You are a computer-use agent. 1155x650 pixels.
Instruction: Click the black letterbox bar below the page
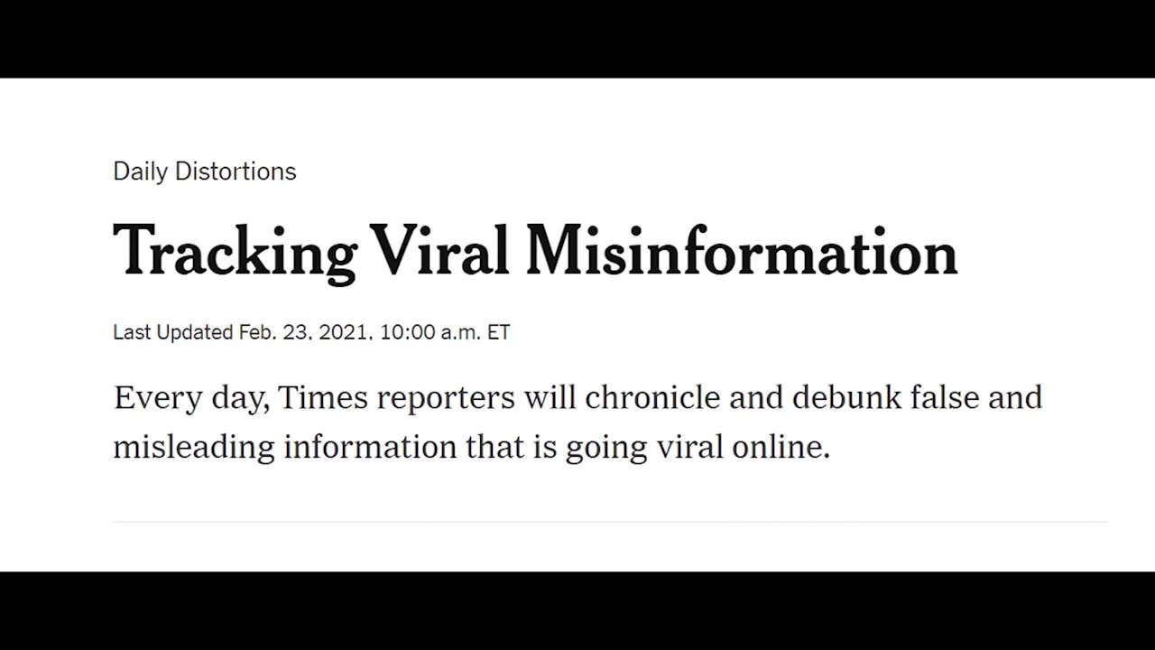coord(577,610)
